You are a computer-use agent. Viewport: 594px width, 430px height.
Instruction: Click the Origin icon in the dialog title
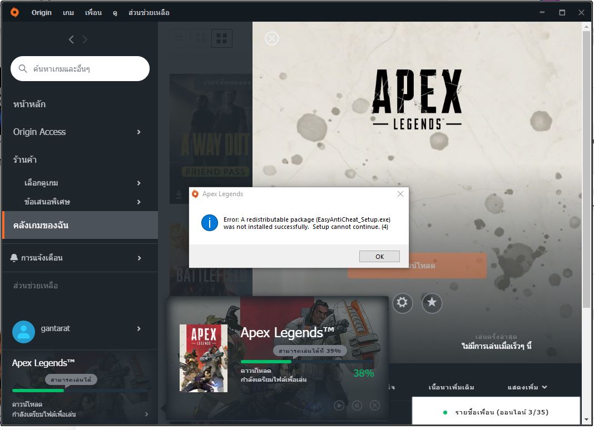click(195, 194)
